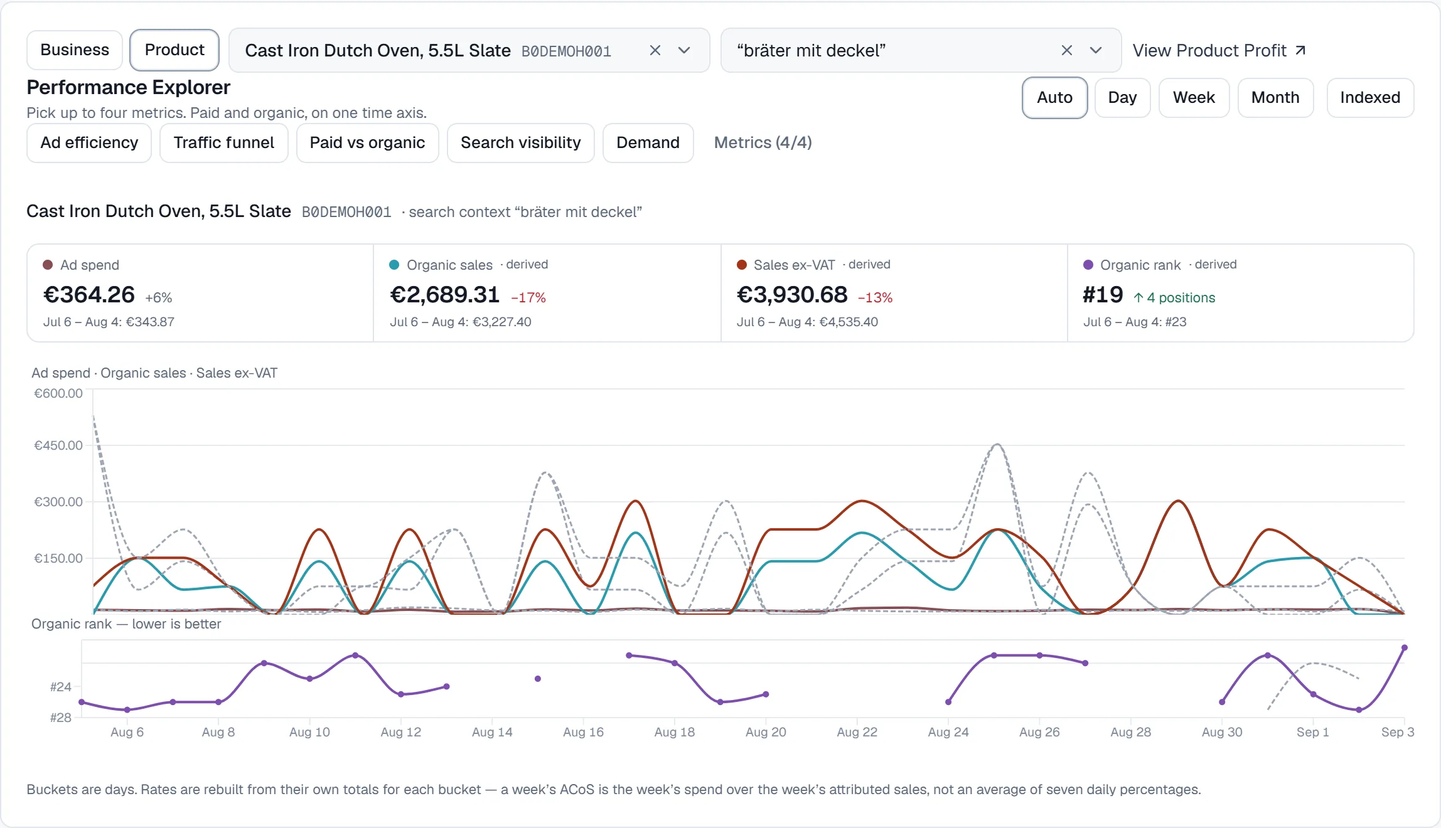Click the "Jul 6 – Aug 4: €343.87" comparison text

point(109,322)
